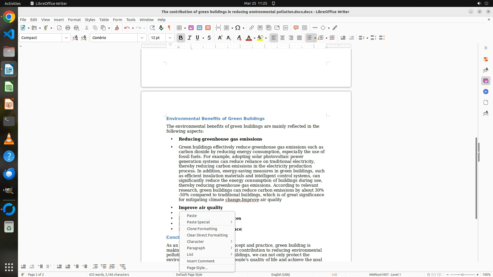The width and height of the screenshot is (493, 277).
Task: Click the zoom slider in status bar
Action: [462, 274]
